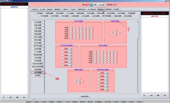Click the 缩水列表 heading on the right
The image size is (170, 103).
(155, 16)
